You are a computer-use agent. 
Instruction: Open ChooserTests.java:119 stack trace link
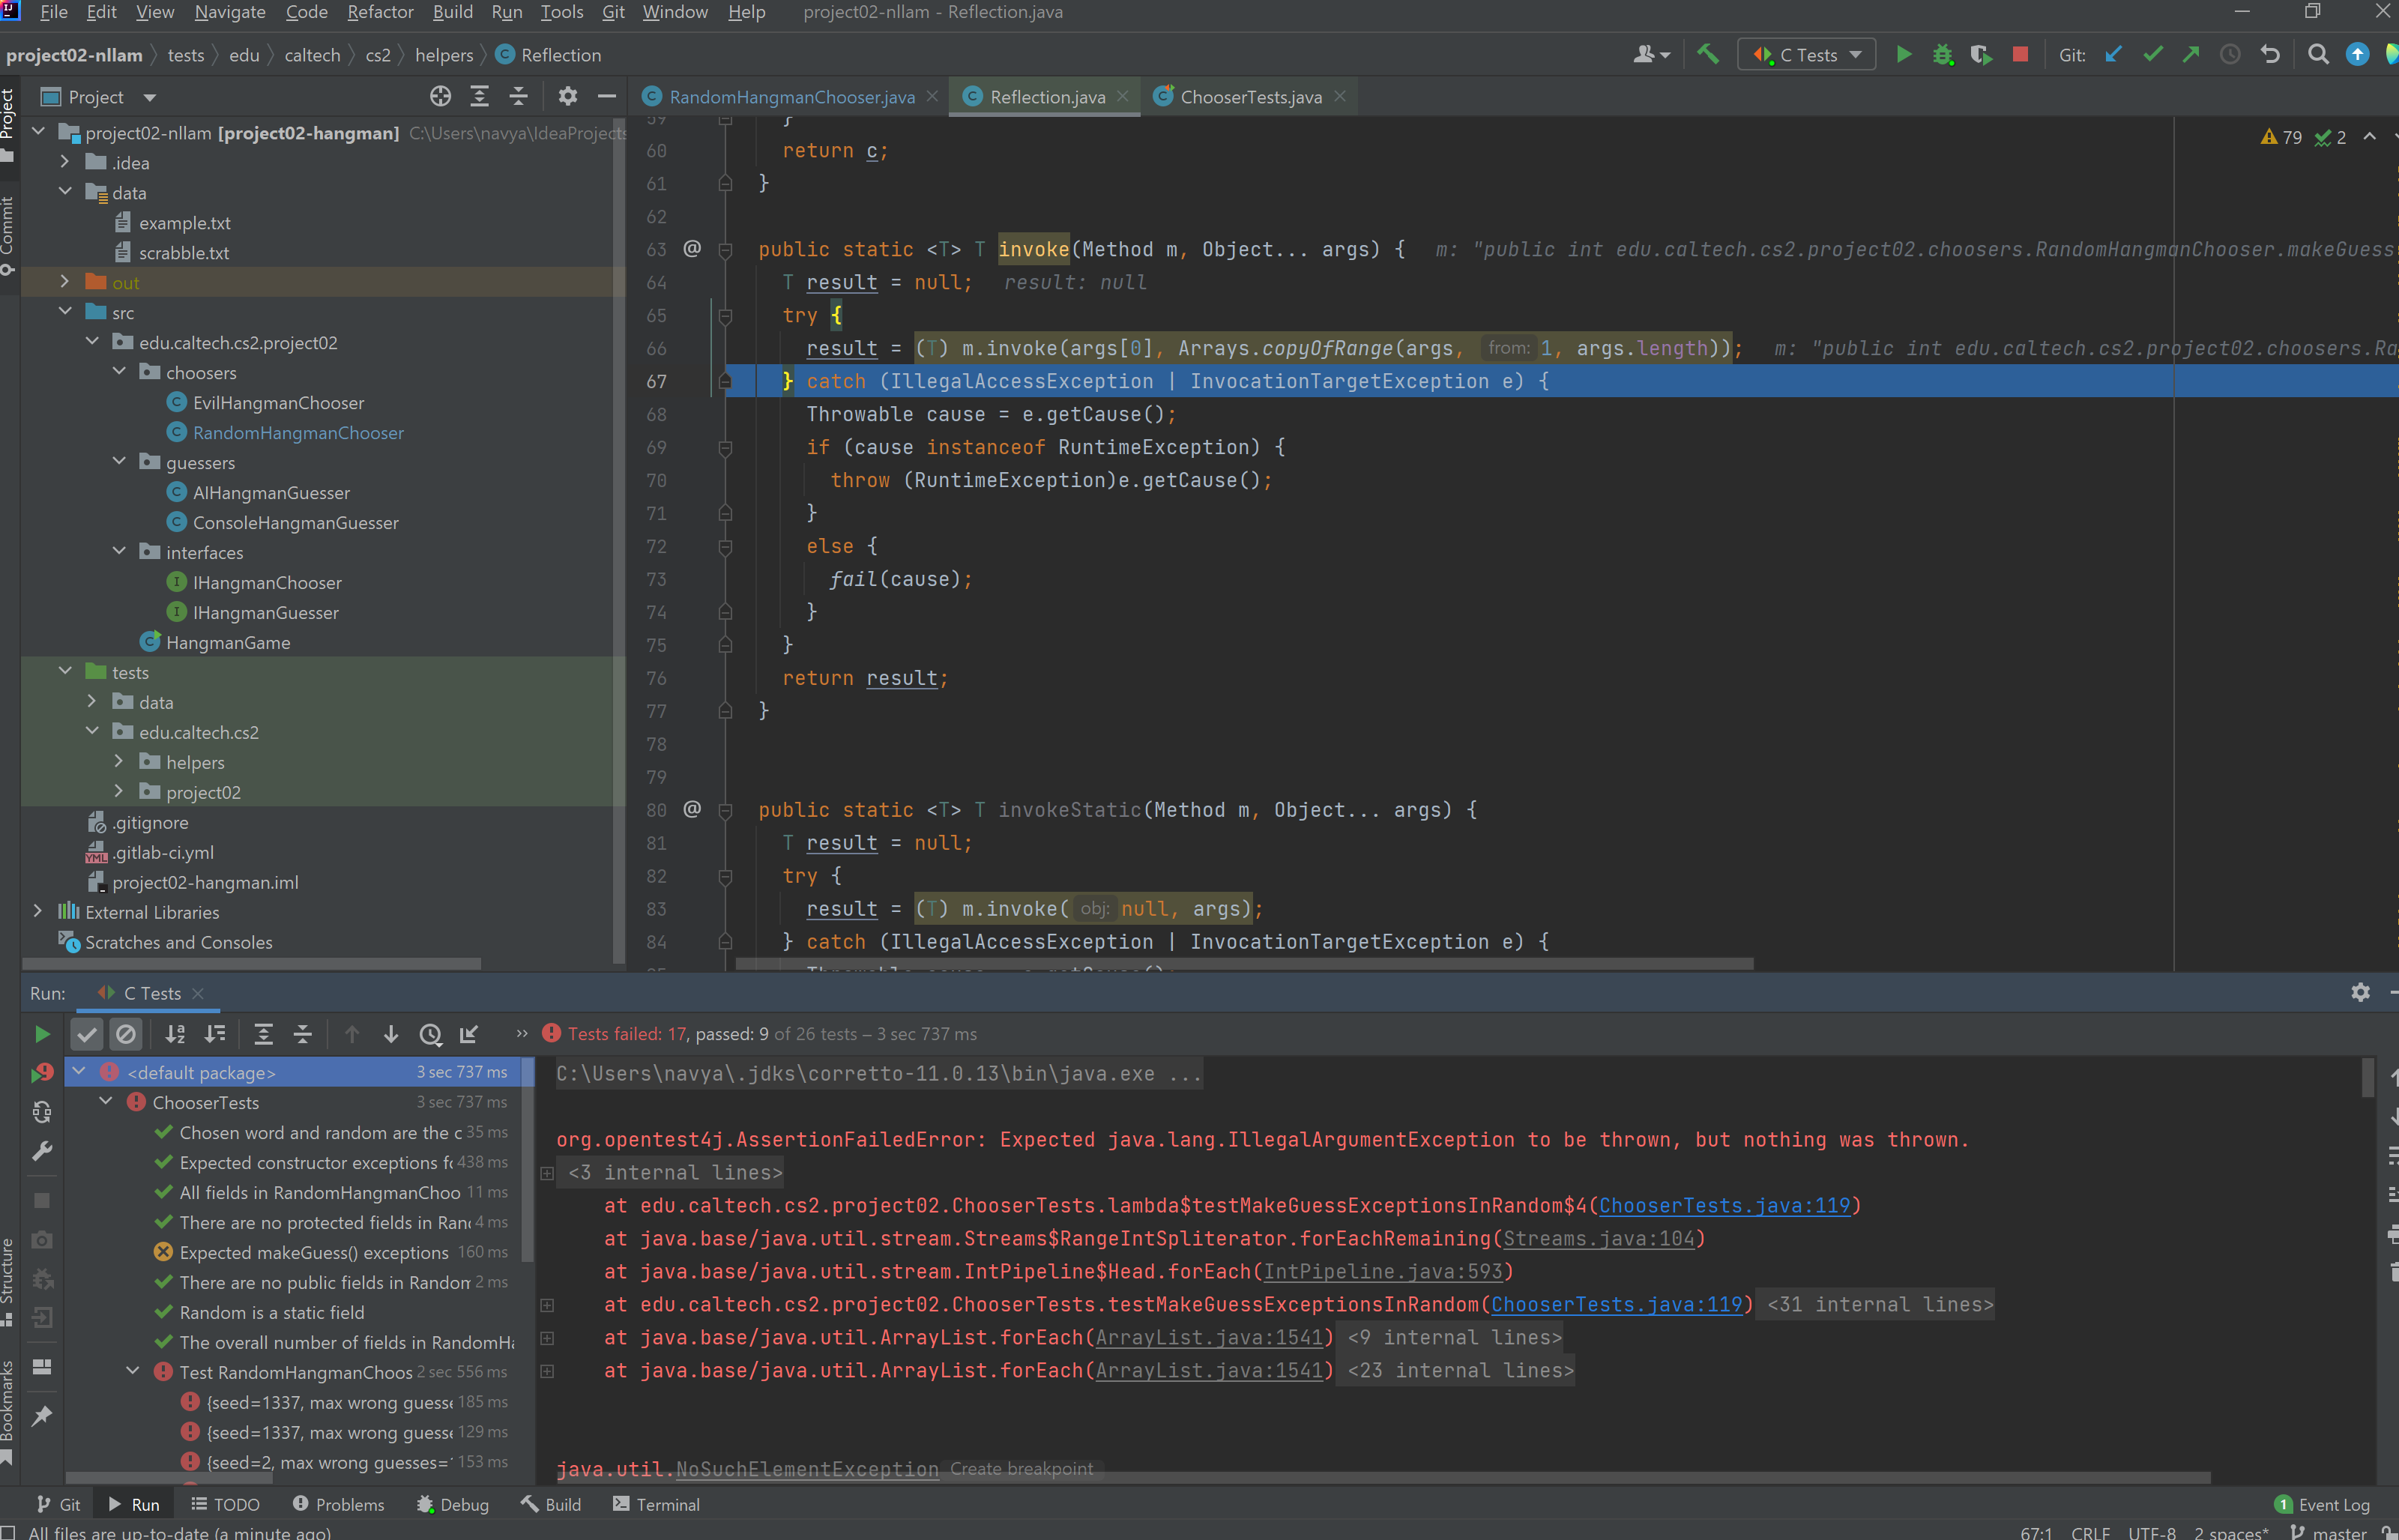(x=1723, y=1206)
